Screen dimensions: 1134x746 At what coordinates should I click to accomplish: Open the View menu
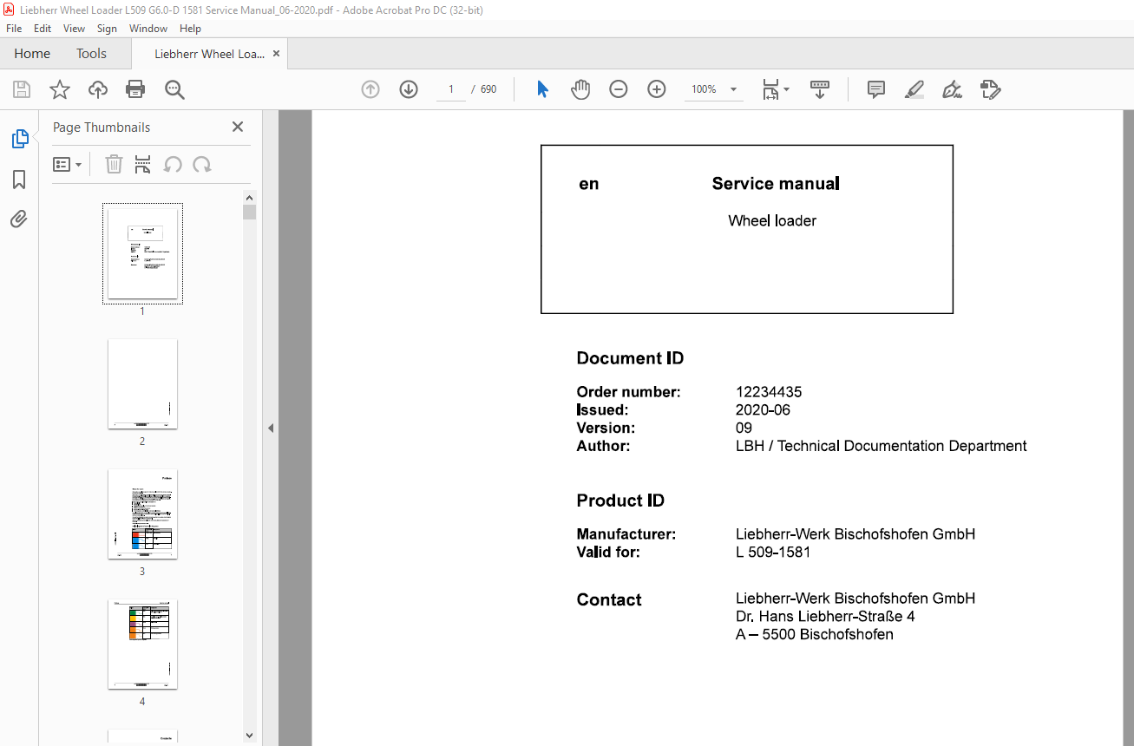coord(74,29)
